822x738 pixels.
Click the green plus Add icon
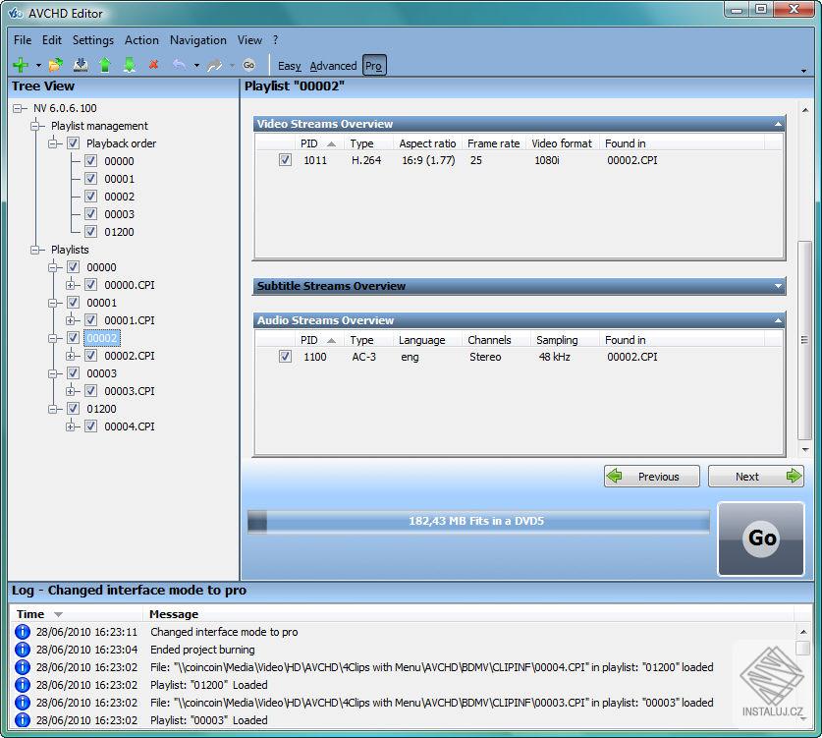[20, 64]
